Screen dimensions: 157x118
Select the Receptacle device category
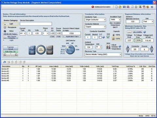10,27
